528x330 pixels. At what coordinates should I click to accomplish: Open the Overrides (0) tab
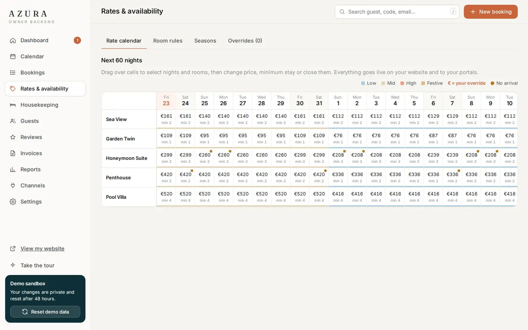point(245,41)
